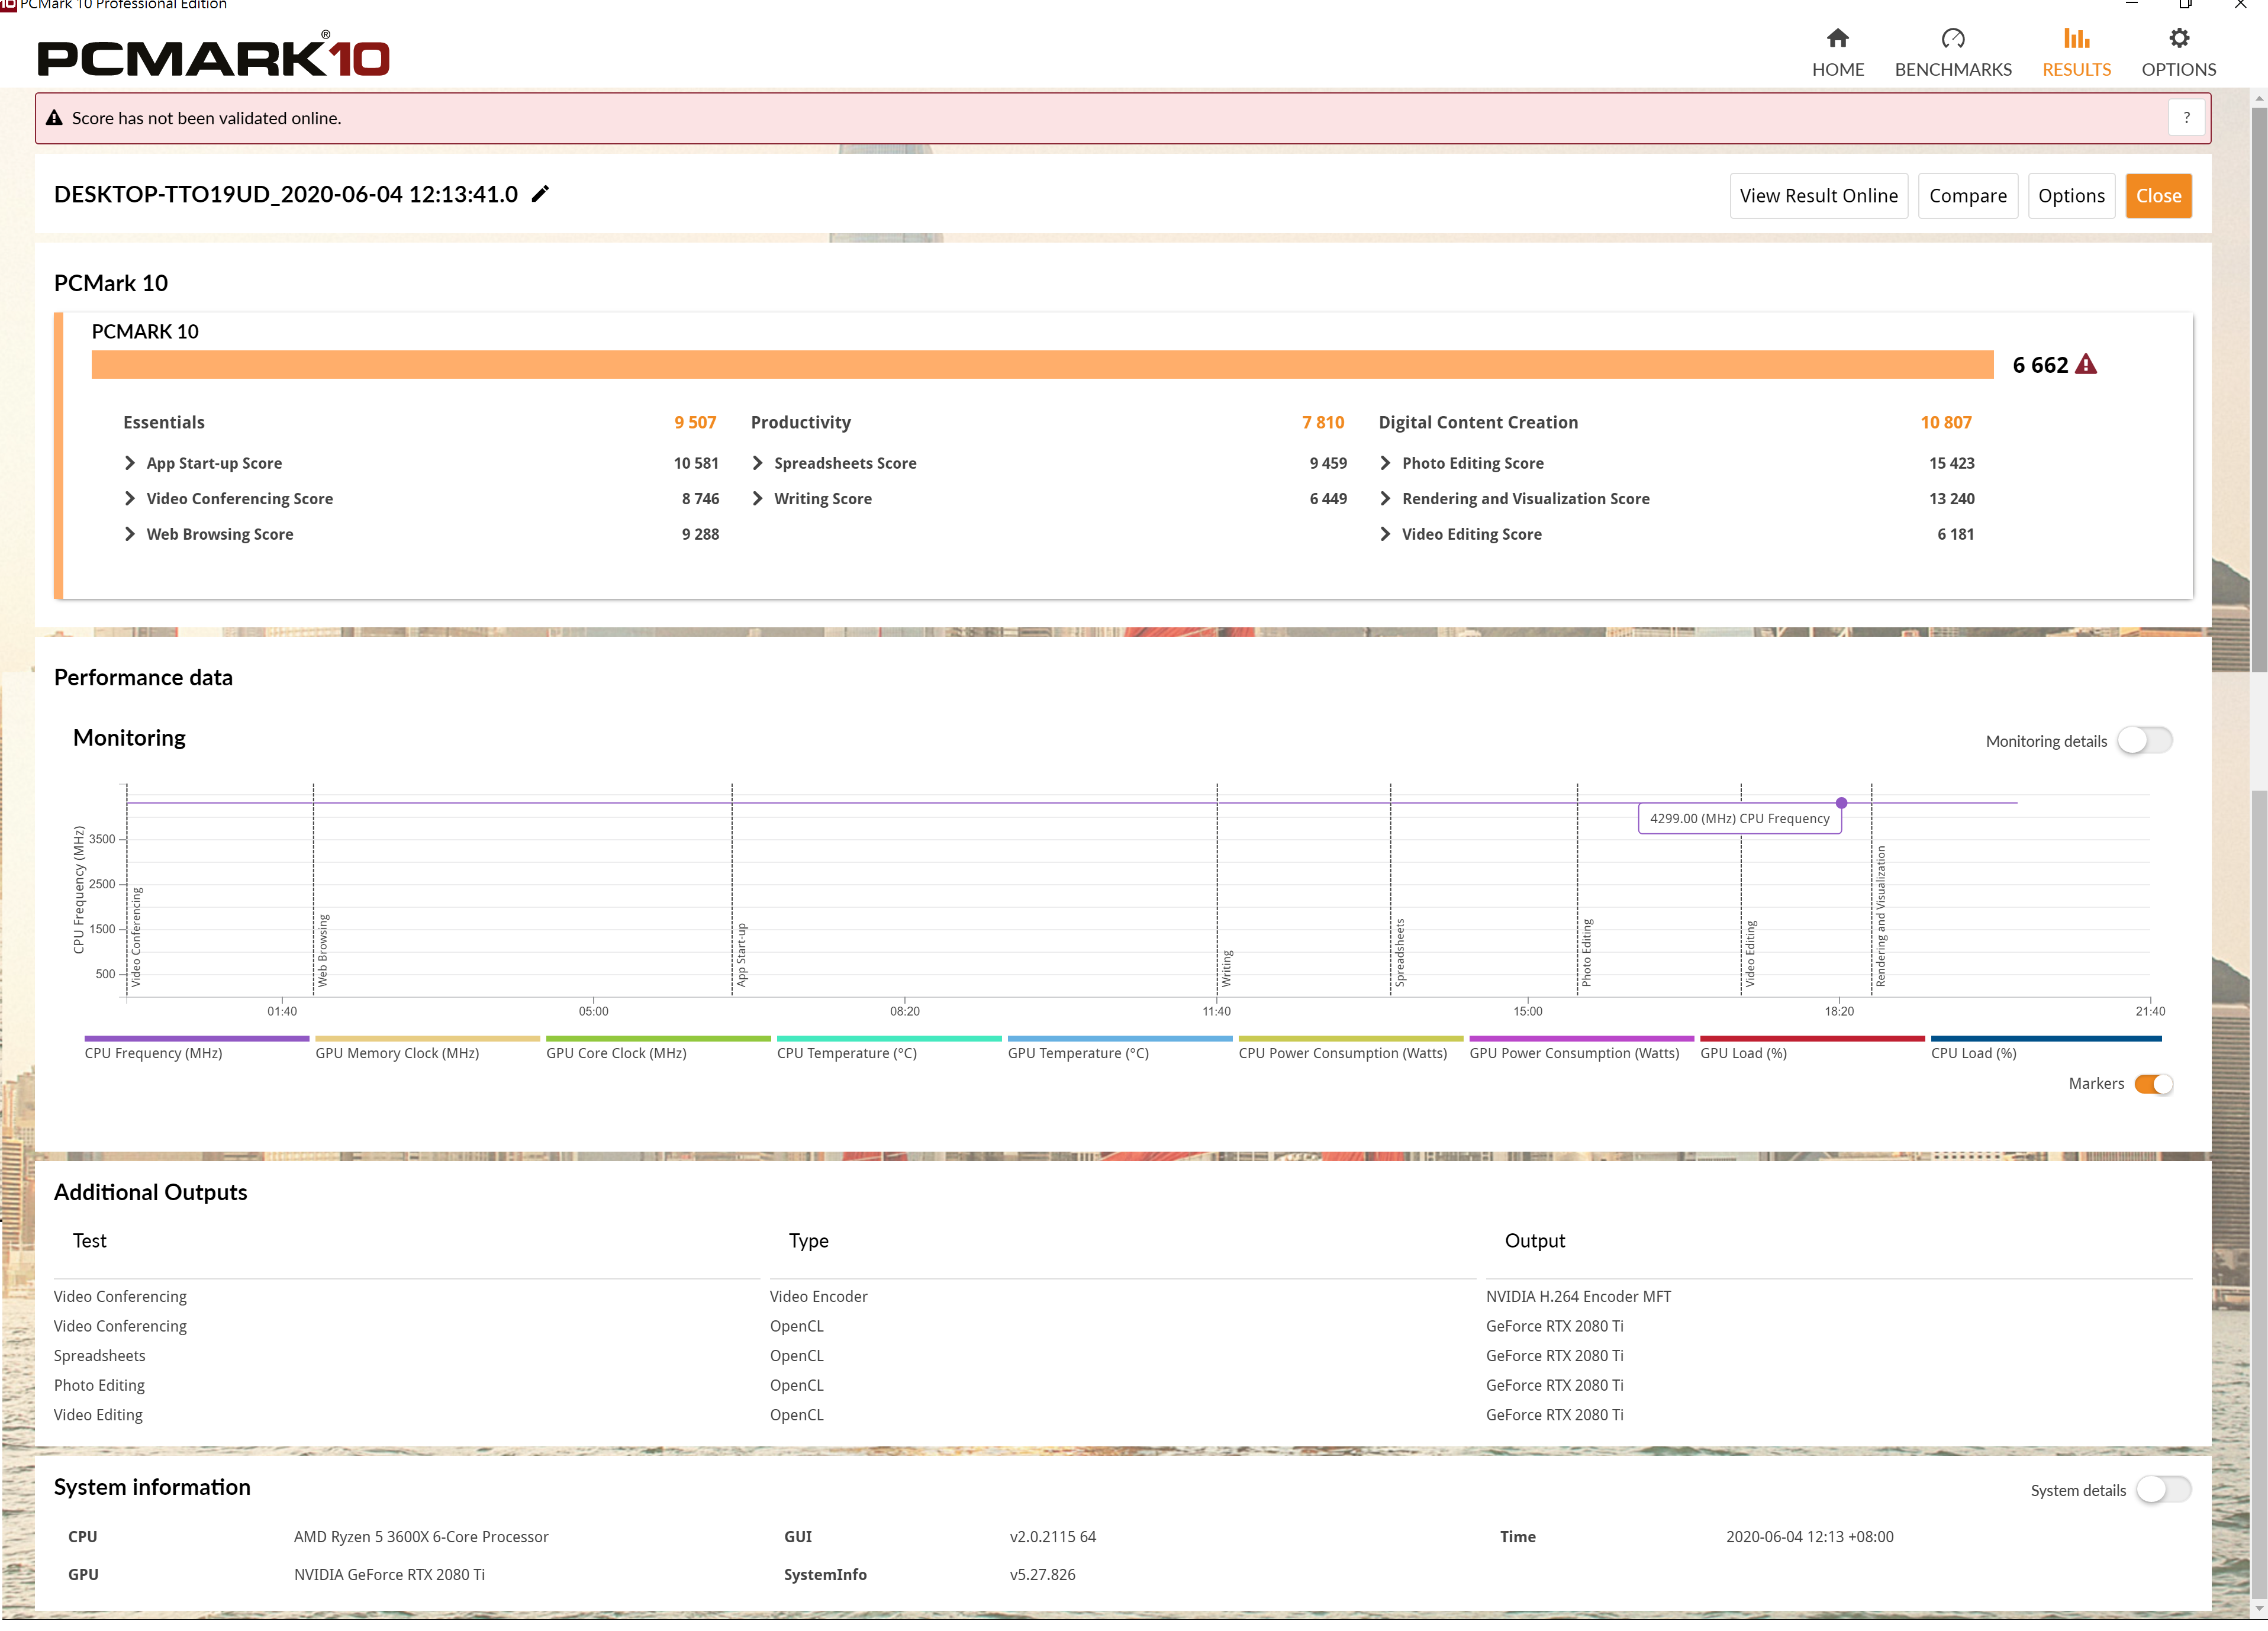Select the GPU Temperature legend swatch
The width and height of the screenshot is (2268, 1631).
[x=1120, y=1038]
